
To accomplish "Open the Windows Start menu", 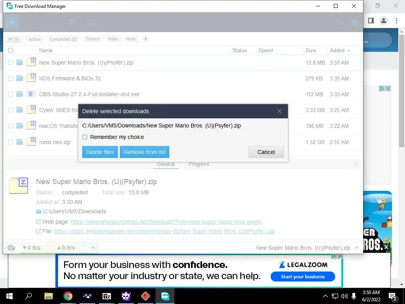I will 9,296.
